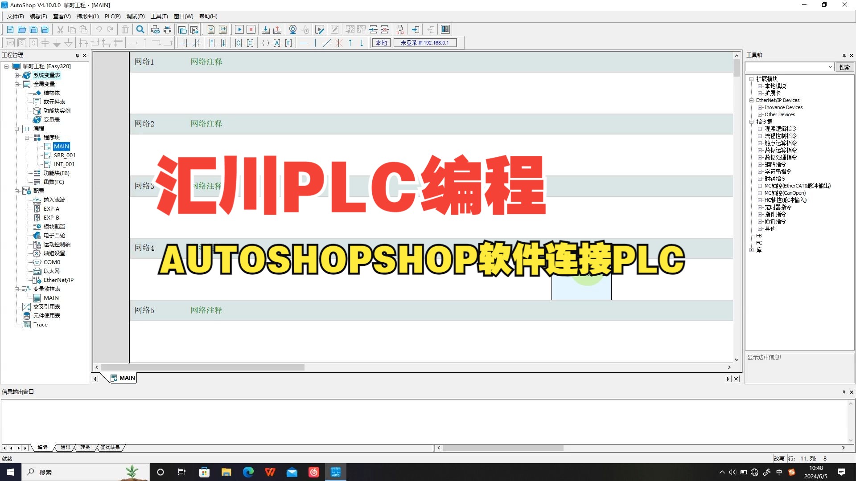Image resolution: width=856 pixels, height=481 pixels.
Task: Open the Windows Start menu
Action: pos(11,472)
